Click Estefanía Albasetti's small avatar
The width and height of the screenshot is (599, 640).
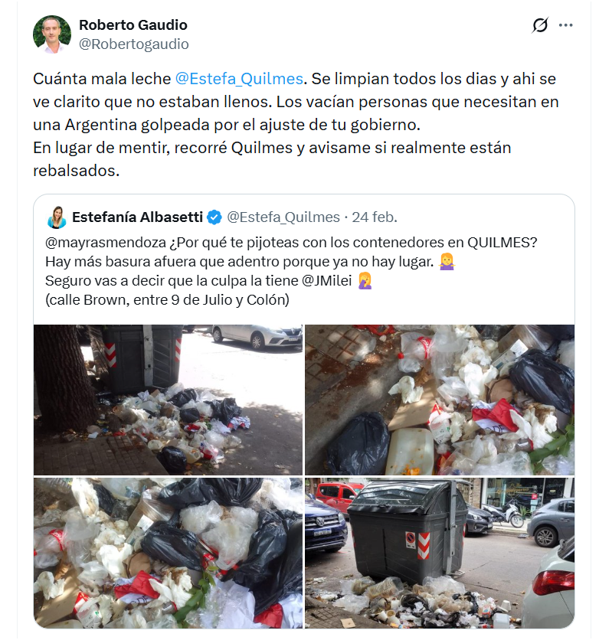coord(57,217)
